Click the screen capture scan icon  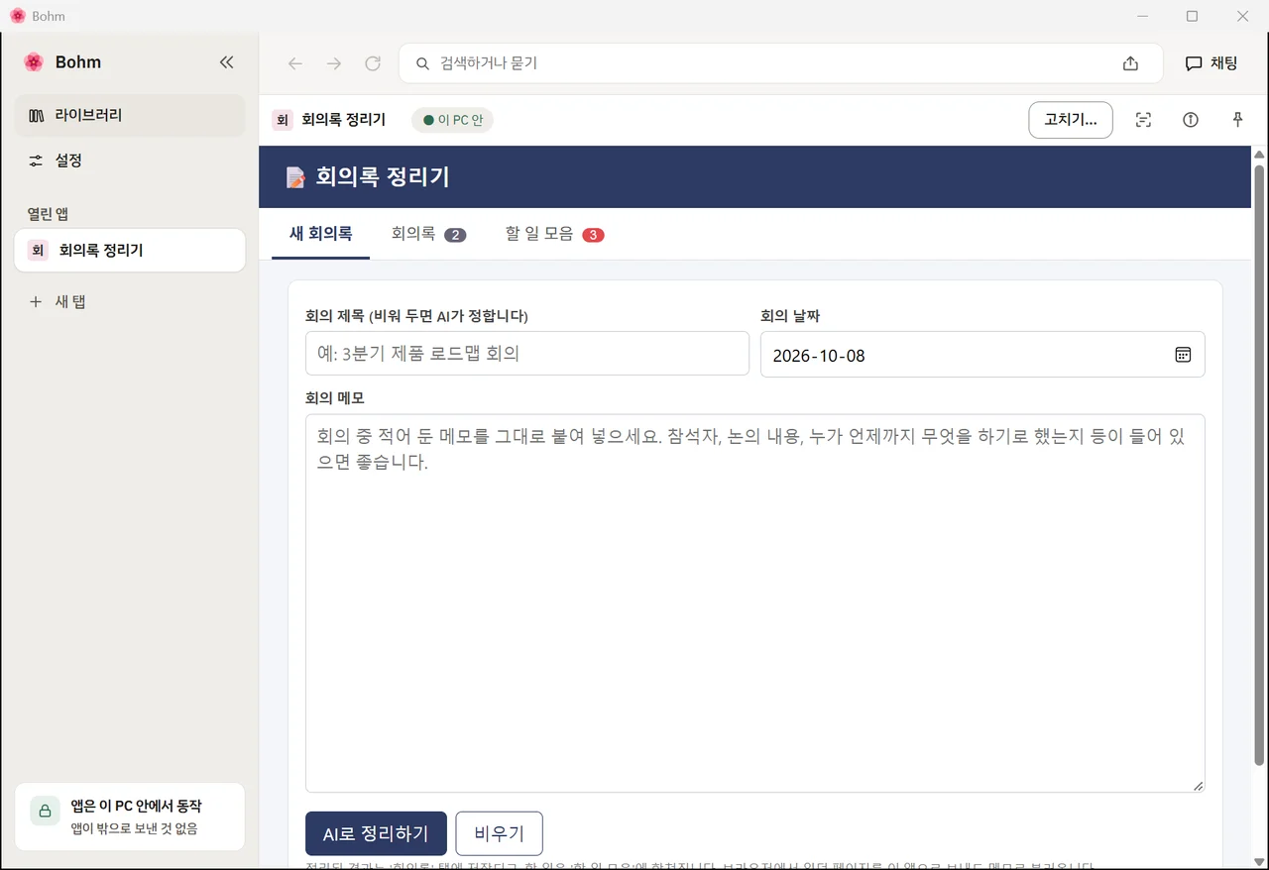coord(1143,120)
